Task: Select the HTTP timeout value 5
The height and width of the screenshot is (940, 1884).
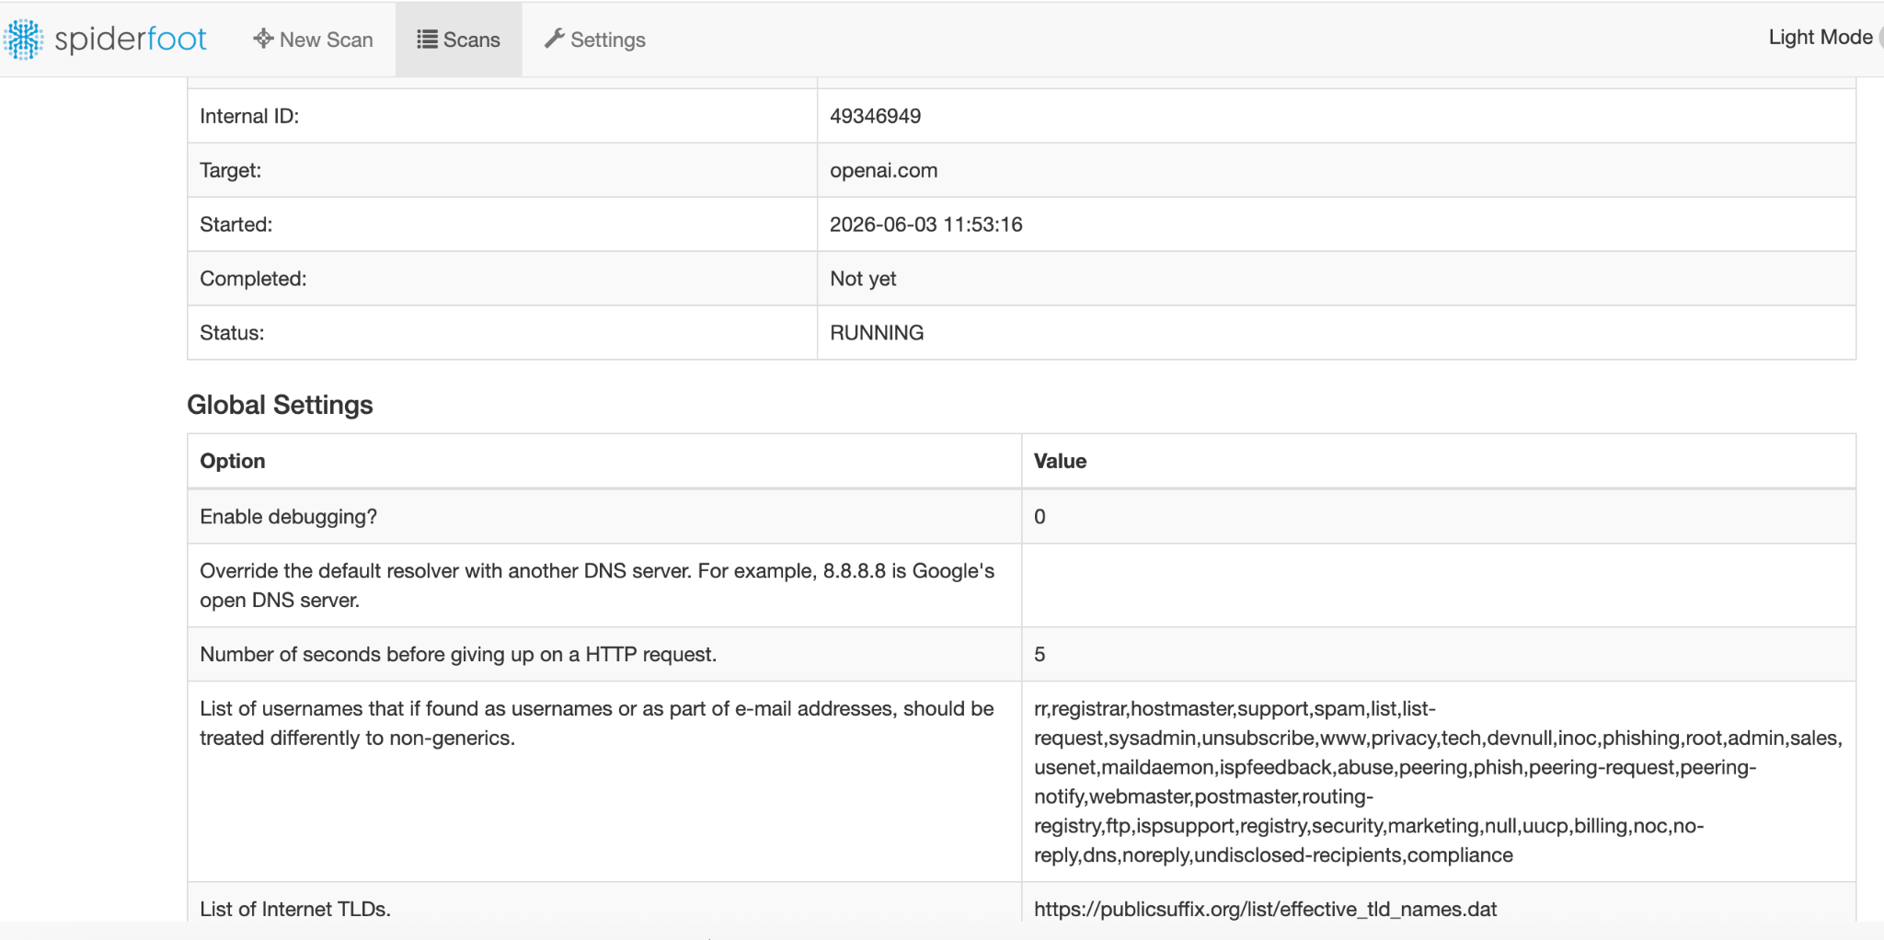Action: tap(1040, 654)
